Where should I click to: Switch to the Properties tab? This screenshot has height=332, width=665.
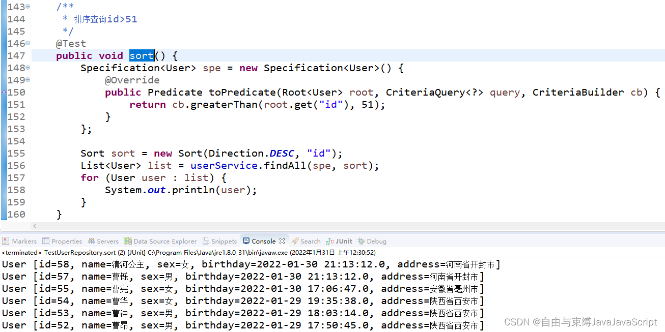(62, 241)
